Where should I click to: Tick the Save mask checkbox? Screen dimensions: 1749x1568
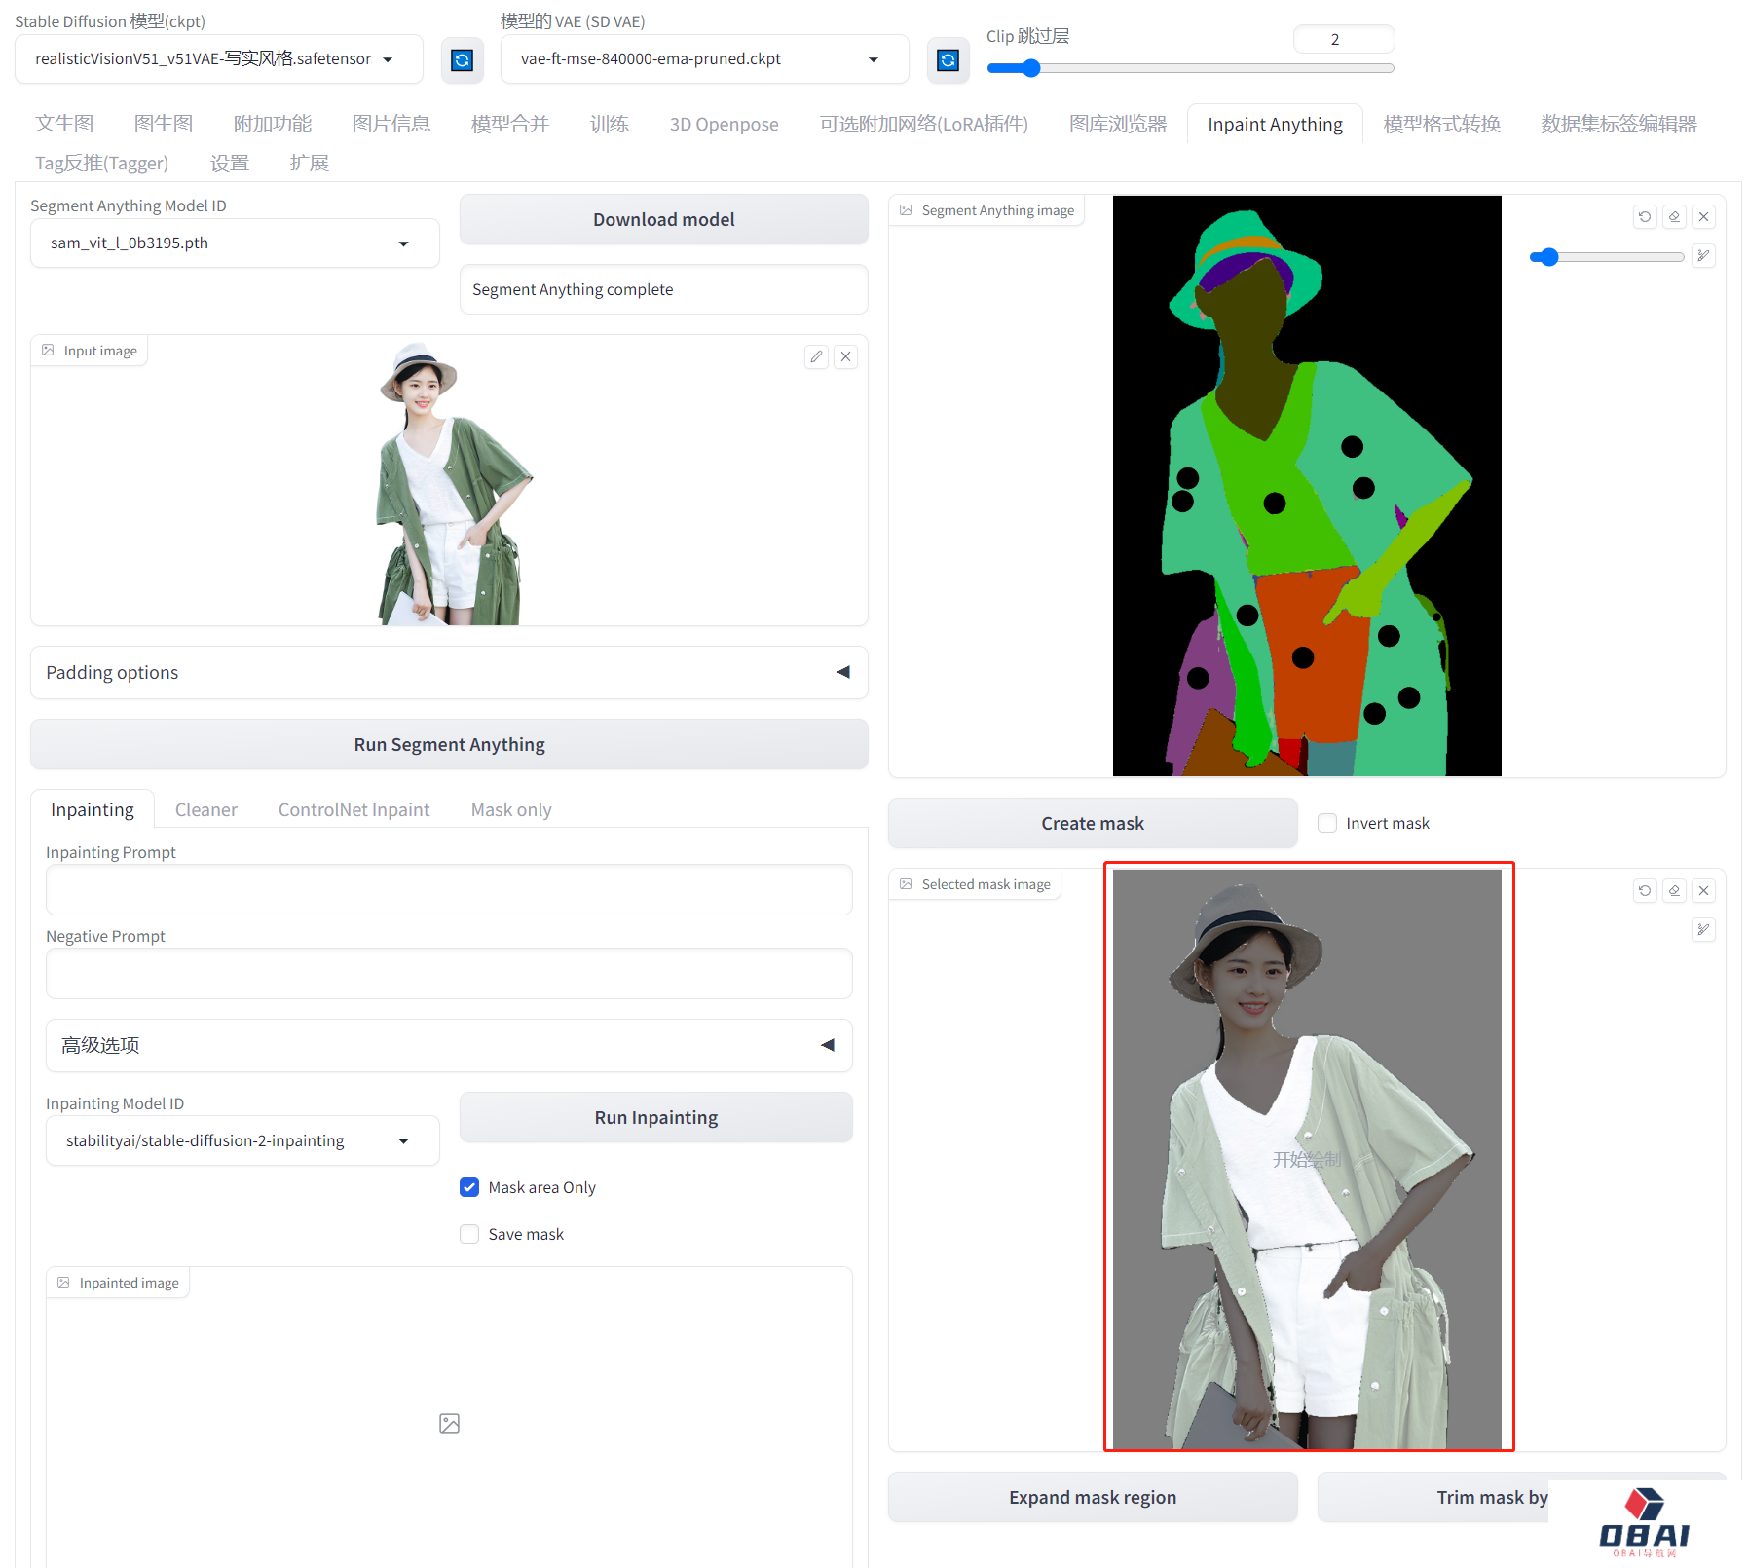(x=469, y=1234)
